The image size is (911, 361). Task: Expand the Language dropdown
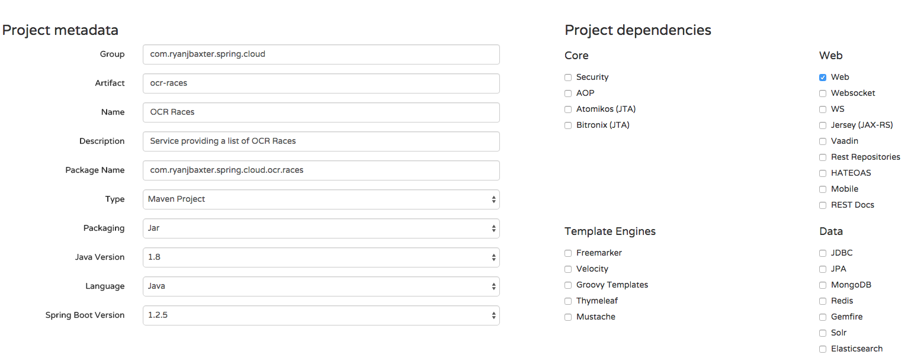321,286
